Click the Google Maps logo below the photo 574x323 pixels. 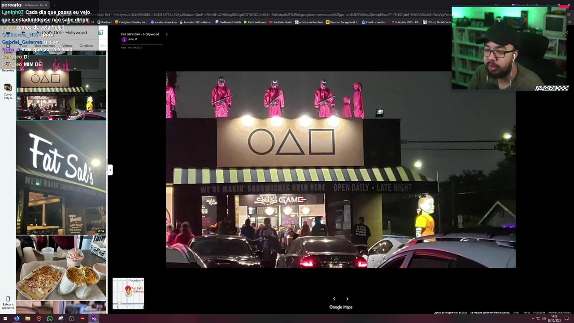click(341, 307)
